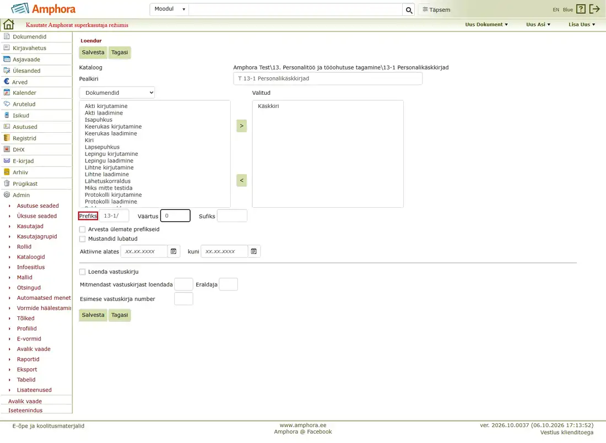Open Asutuse seaded in Admin menu

tap(38, 206)
